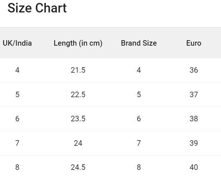Viewport: 221px width, 179px height.
Task: Click the Size Chart heading
Action: click(37, 8)
